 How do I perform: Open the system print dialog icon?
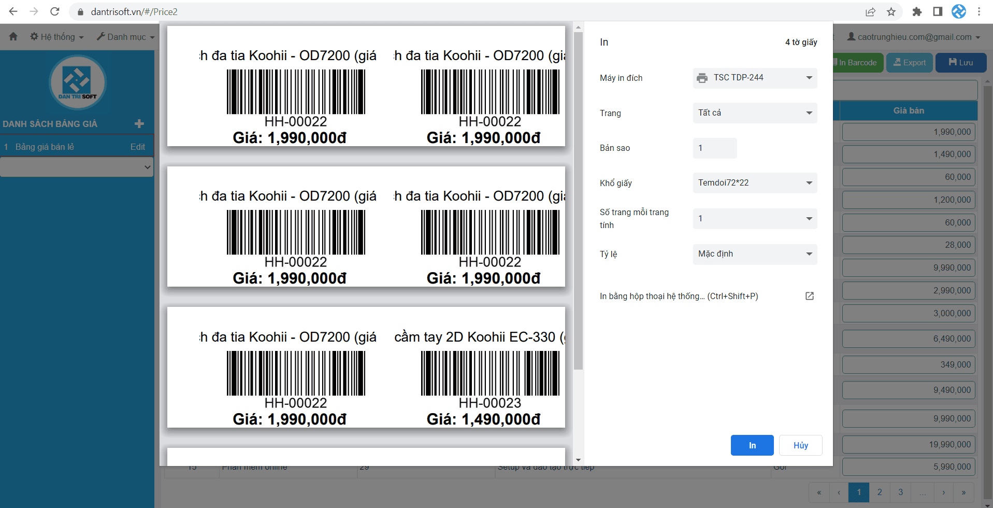click(x=810, y=296)
